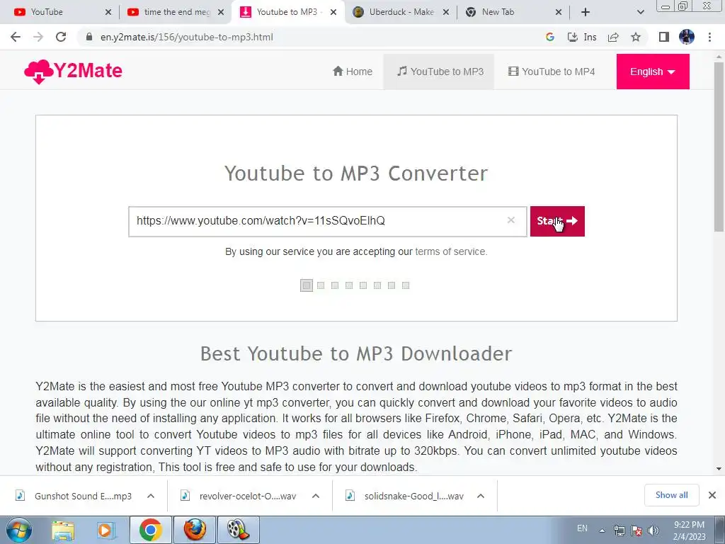Open the Google extension icon in address bar
This screenshot has height=544, width=725.
pyautogui.click(x=549, y=37)
